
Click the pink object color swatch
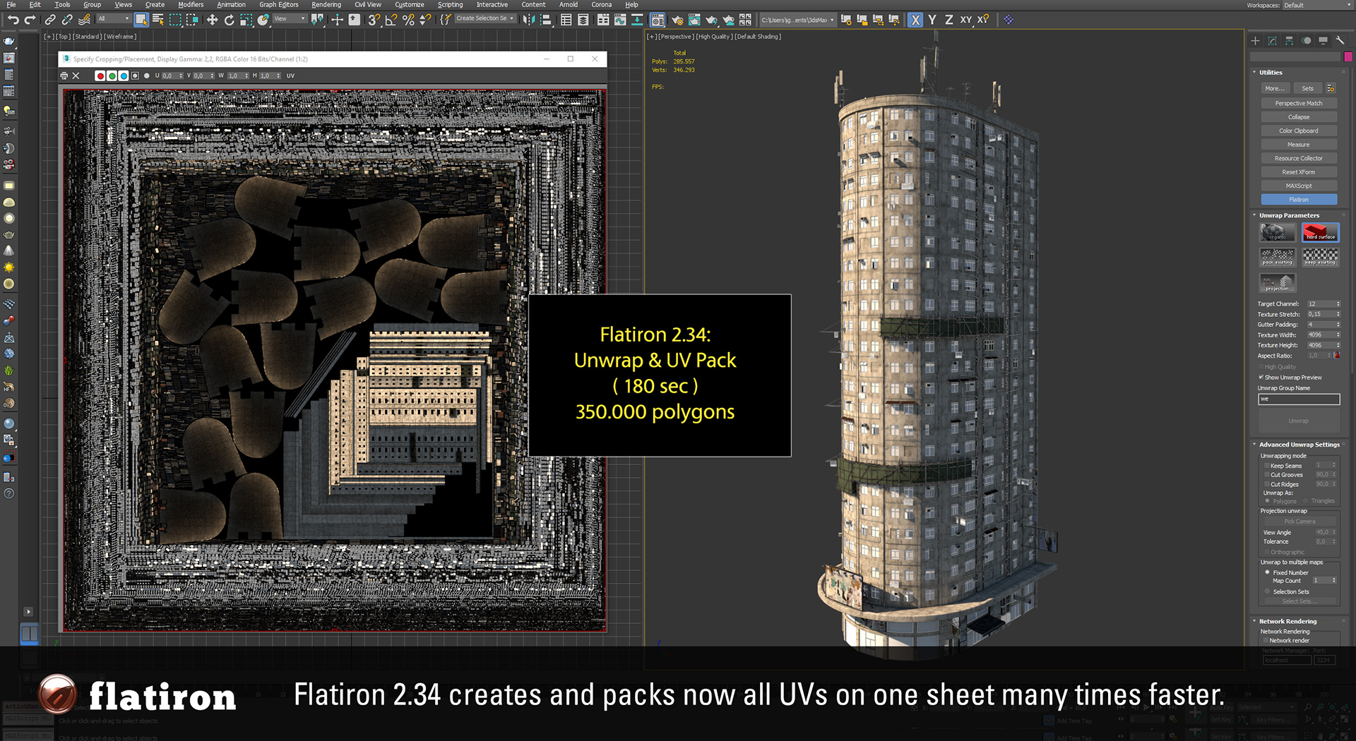1348,57
